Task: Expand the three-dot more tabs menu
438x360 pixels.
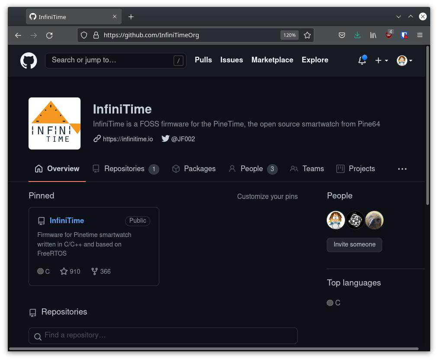Action: pyautogui.click(x=402, y=169)
